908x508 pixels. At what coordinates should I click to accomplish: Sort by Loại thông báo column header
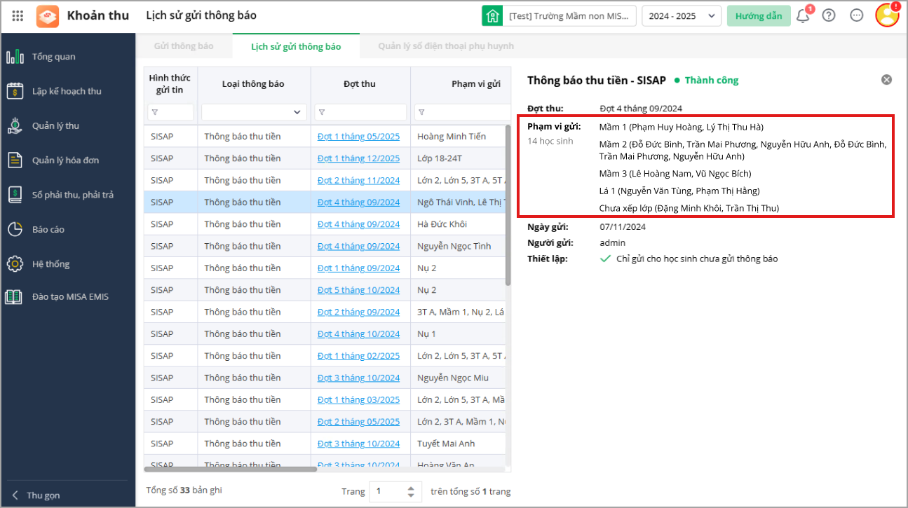[x=253, y=84]
